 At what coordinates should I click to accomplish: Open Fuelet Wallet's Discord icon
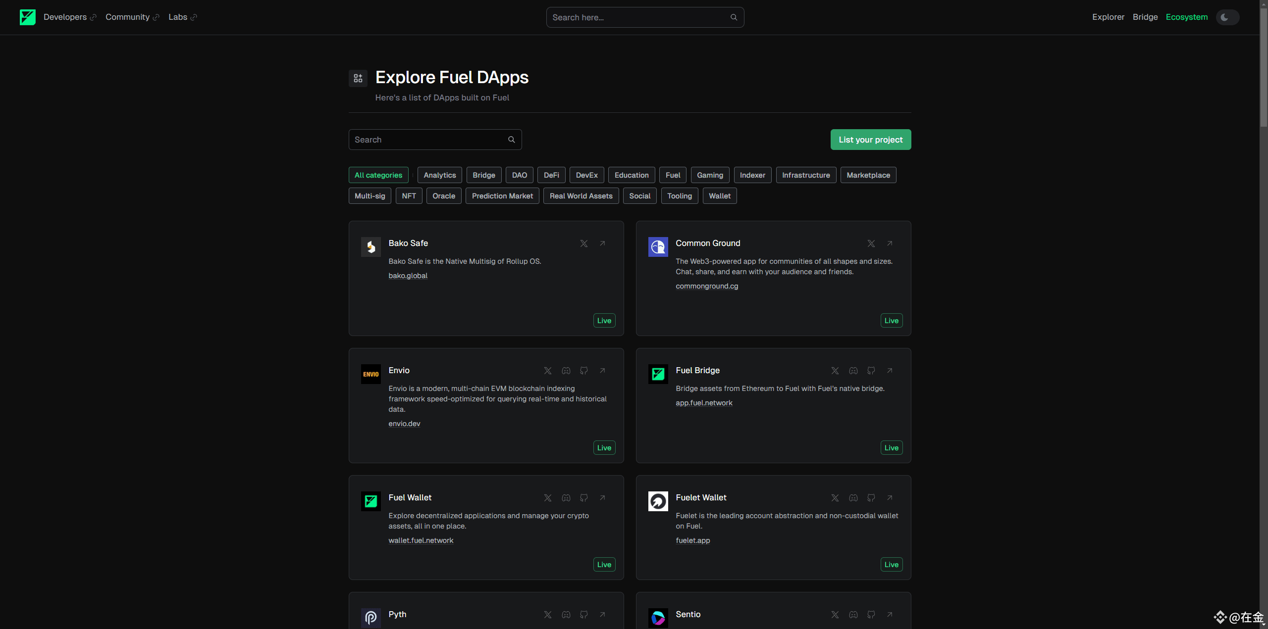[x=853, y=498]
